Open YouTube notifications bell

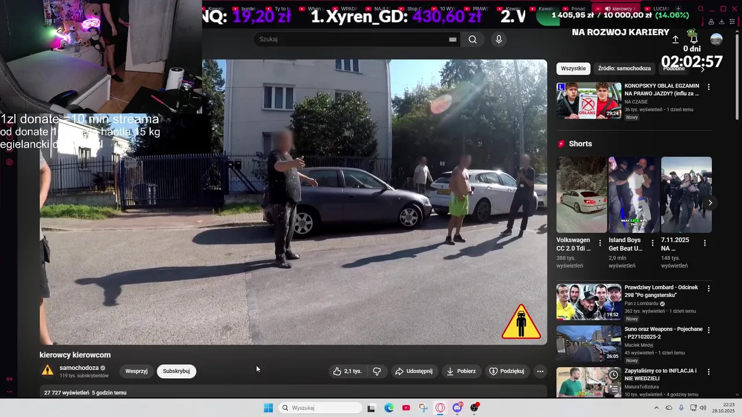tap(693, 39)
